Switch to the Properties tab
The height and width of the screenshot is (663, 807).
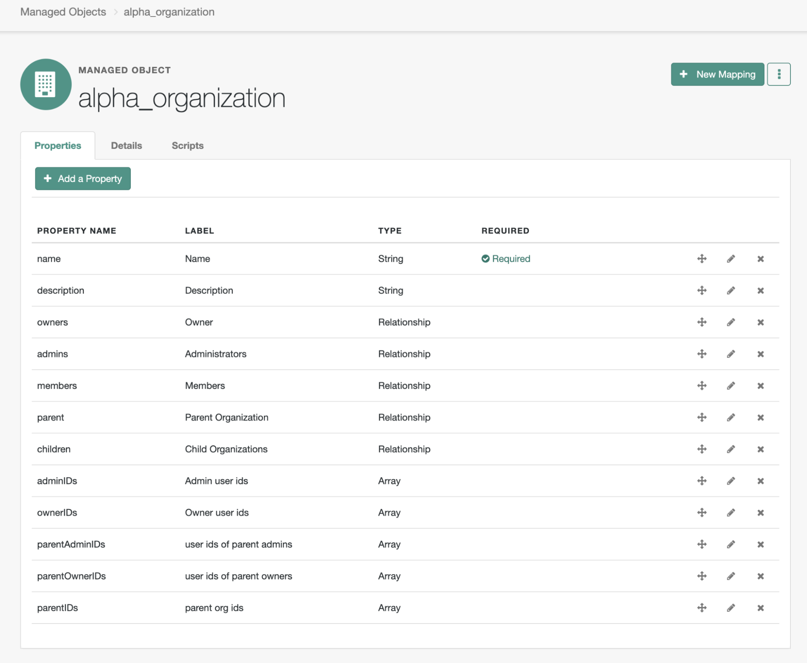[58, 146]
